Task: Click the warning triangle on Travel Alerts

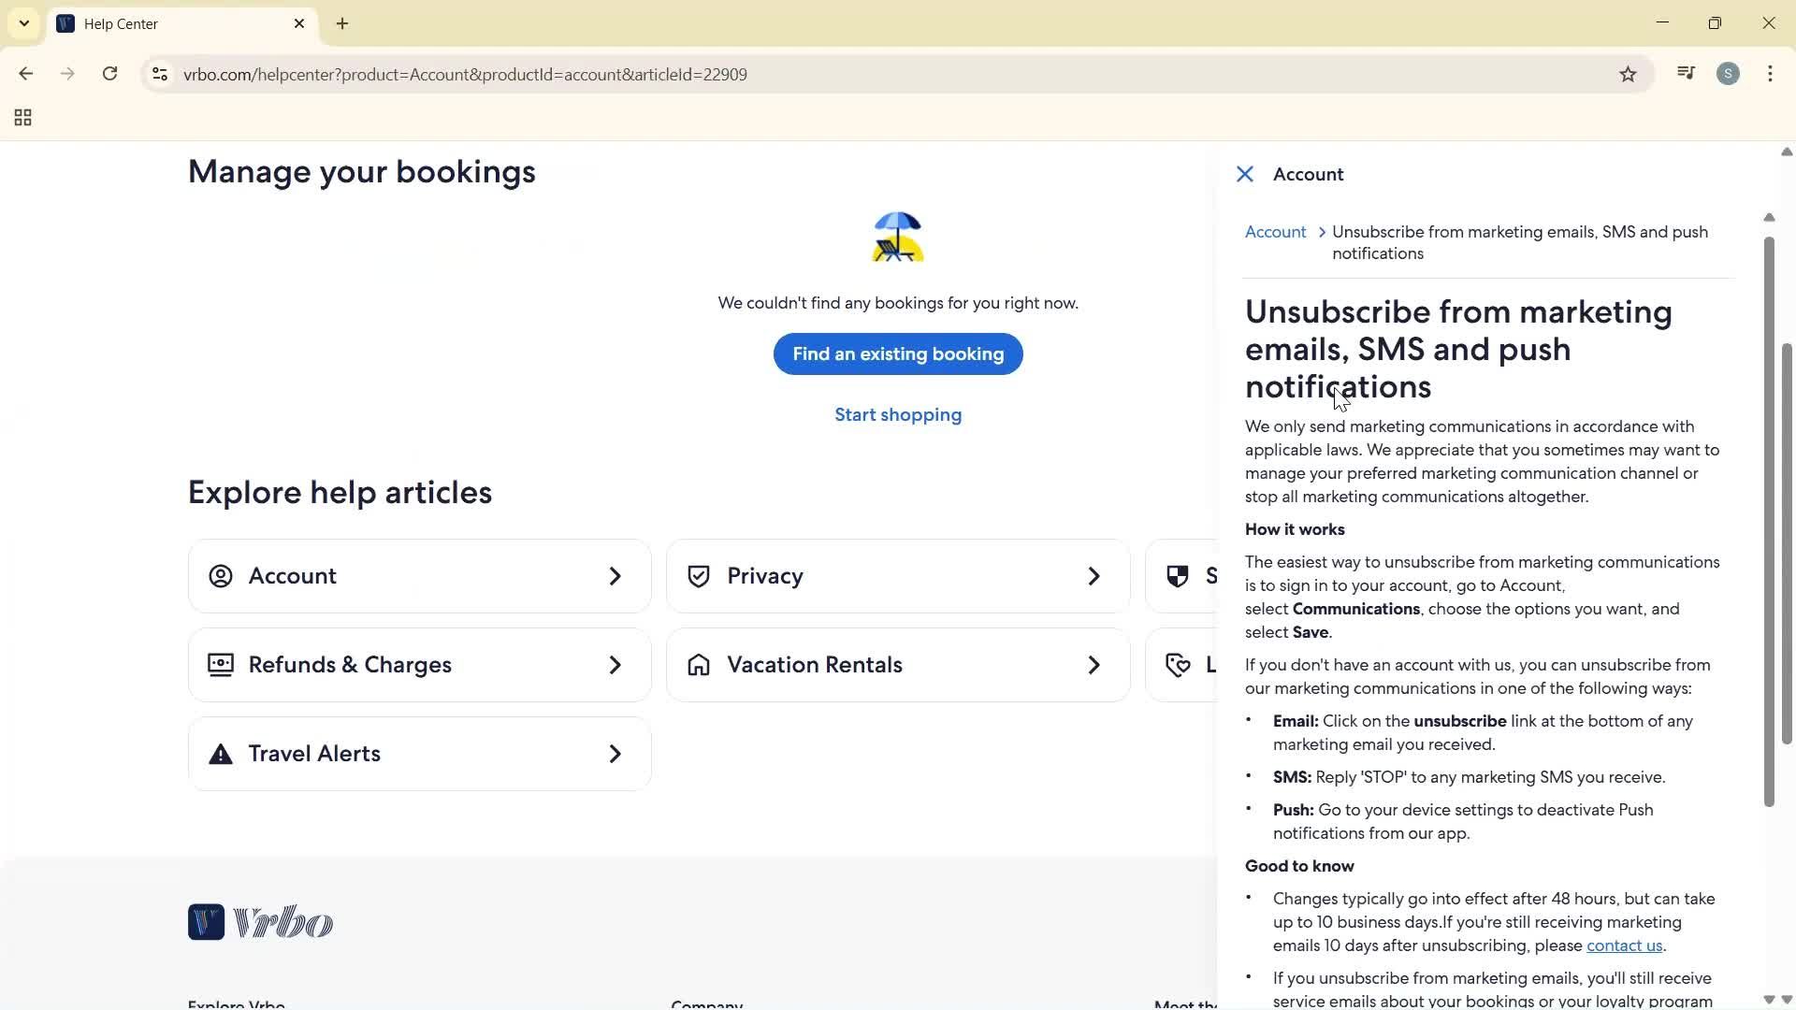Action: (219, 753)
